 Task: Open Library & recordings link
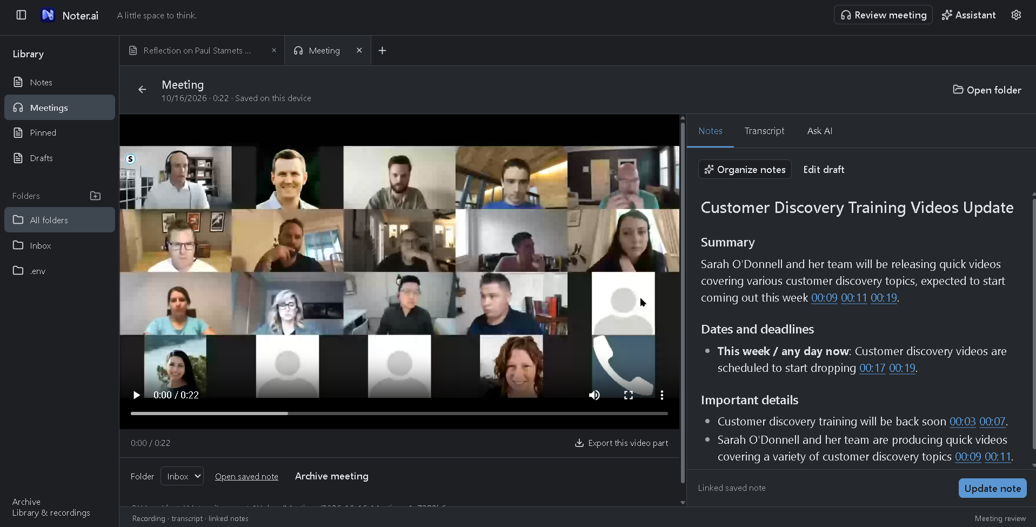pyautogui.click(x=51, y=512)
